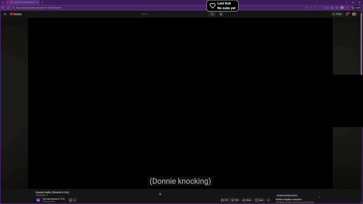Open a new tab with plus
This screenshot has height=204, width=363.
point(42,2)
